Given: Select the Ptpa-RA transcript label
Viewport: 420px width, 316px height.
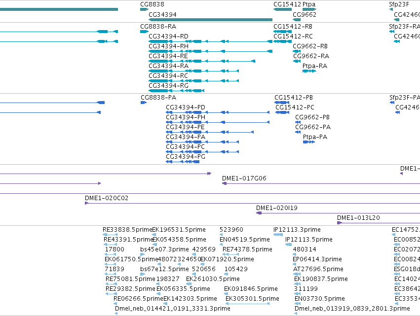Looking at the screenshot, I should pos(315,66).
